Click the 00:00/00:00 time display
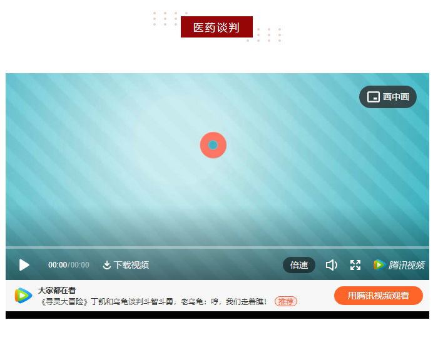 click(x=69, y=265)
